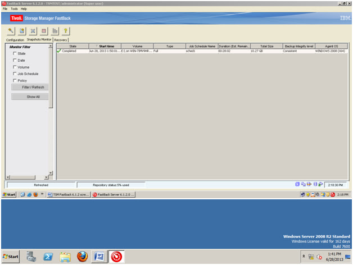Open Firefox from the outer Windows taskbar

83,257
